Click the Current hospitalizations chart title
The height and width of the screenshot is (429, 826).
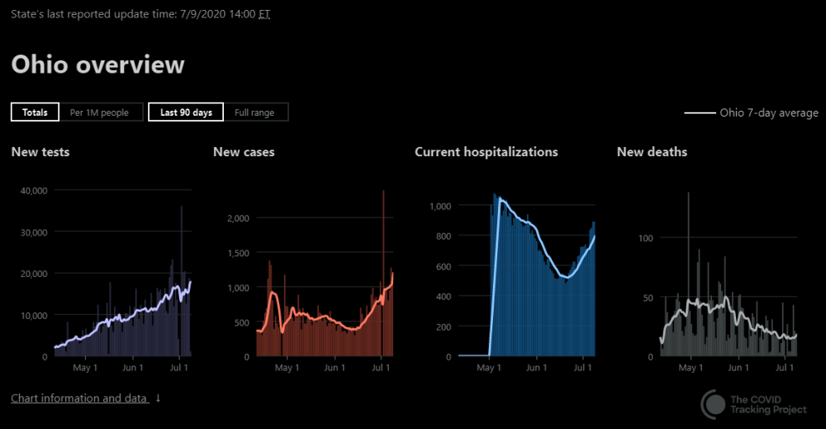(487, 152)
